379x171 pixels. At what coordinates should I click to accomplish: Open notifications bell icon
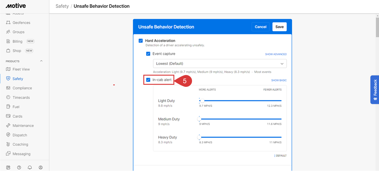30,167
